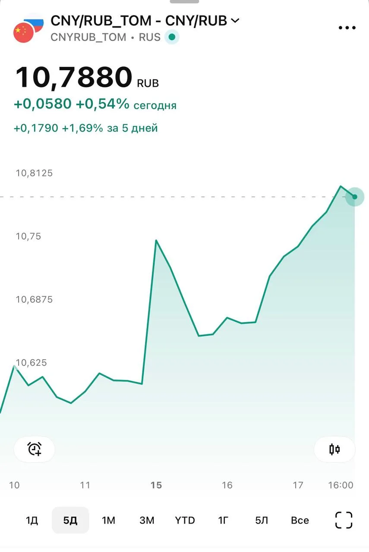This screenshot has width=369, height=552.
Task: Switch chart to 5Л period
Action: pyautogui.click(x=262, y=520)
